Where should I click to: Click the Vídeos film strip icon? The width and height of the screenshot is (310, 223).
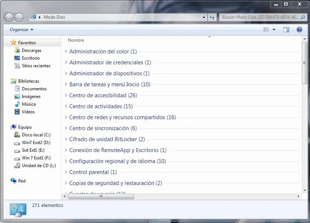[x=17, y=112]
